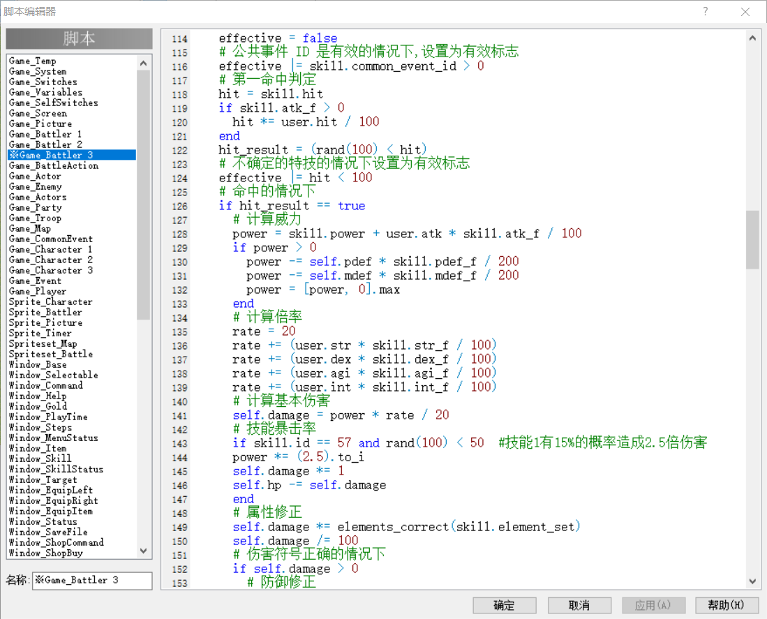Click the 帮助(H) button
The height and width of the screenshot is (619, 767).
click(727, 605)
